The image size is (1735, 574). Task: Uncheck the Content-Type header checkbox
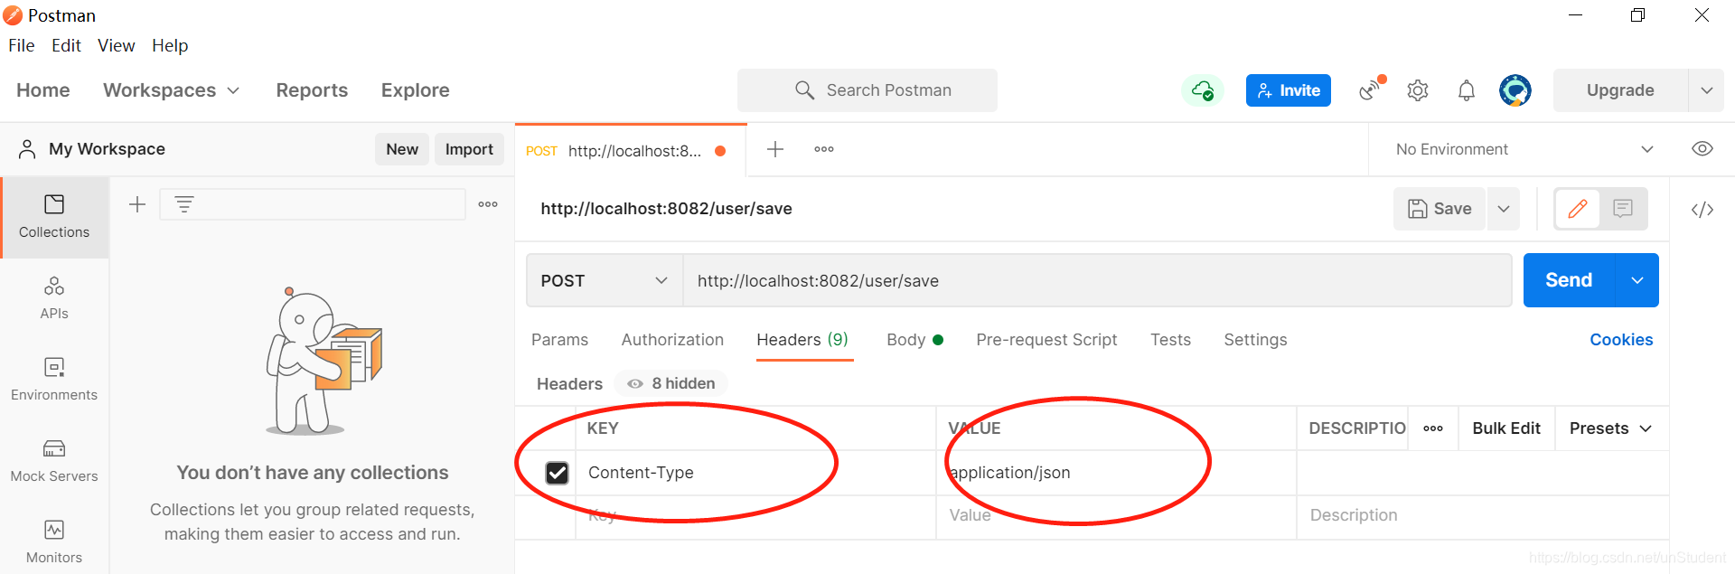point(558,473)
